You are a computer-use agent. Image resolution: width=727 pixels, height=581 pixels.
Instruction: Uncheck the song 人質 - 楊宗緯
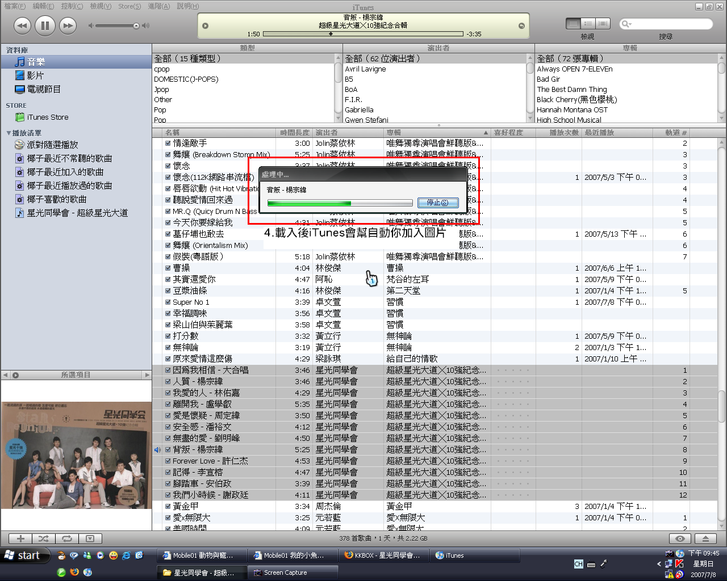pyautogui.click(x=168, y=382)
